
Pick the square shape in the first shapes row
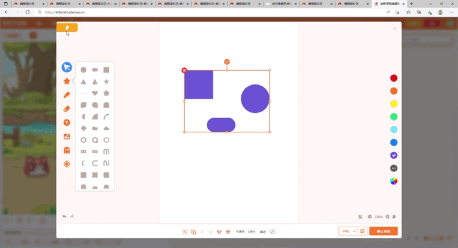click(106, 70)
